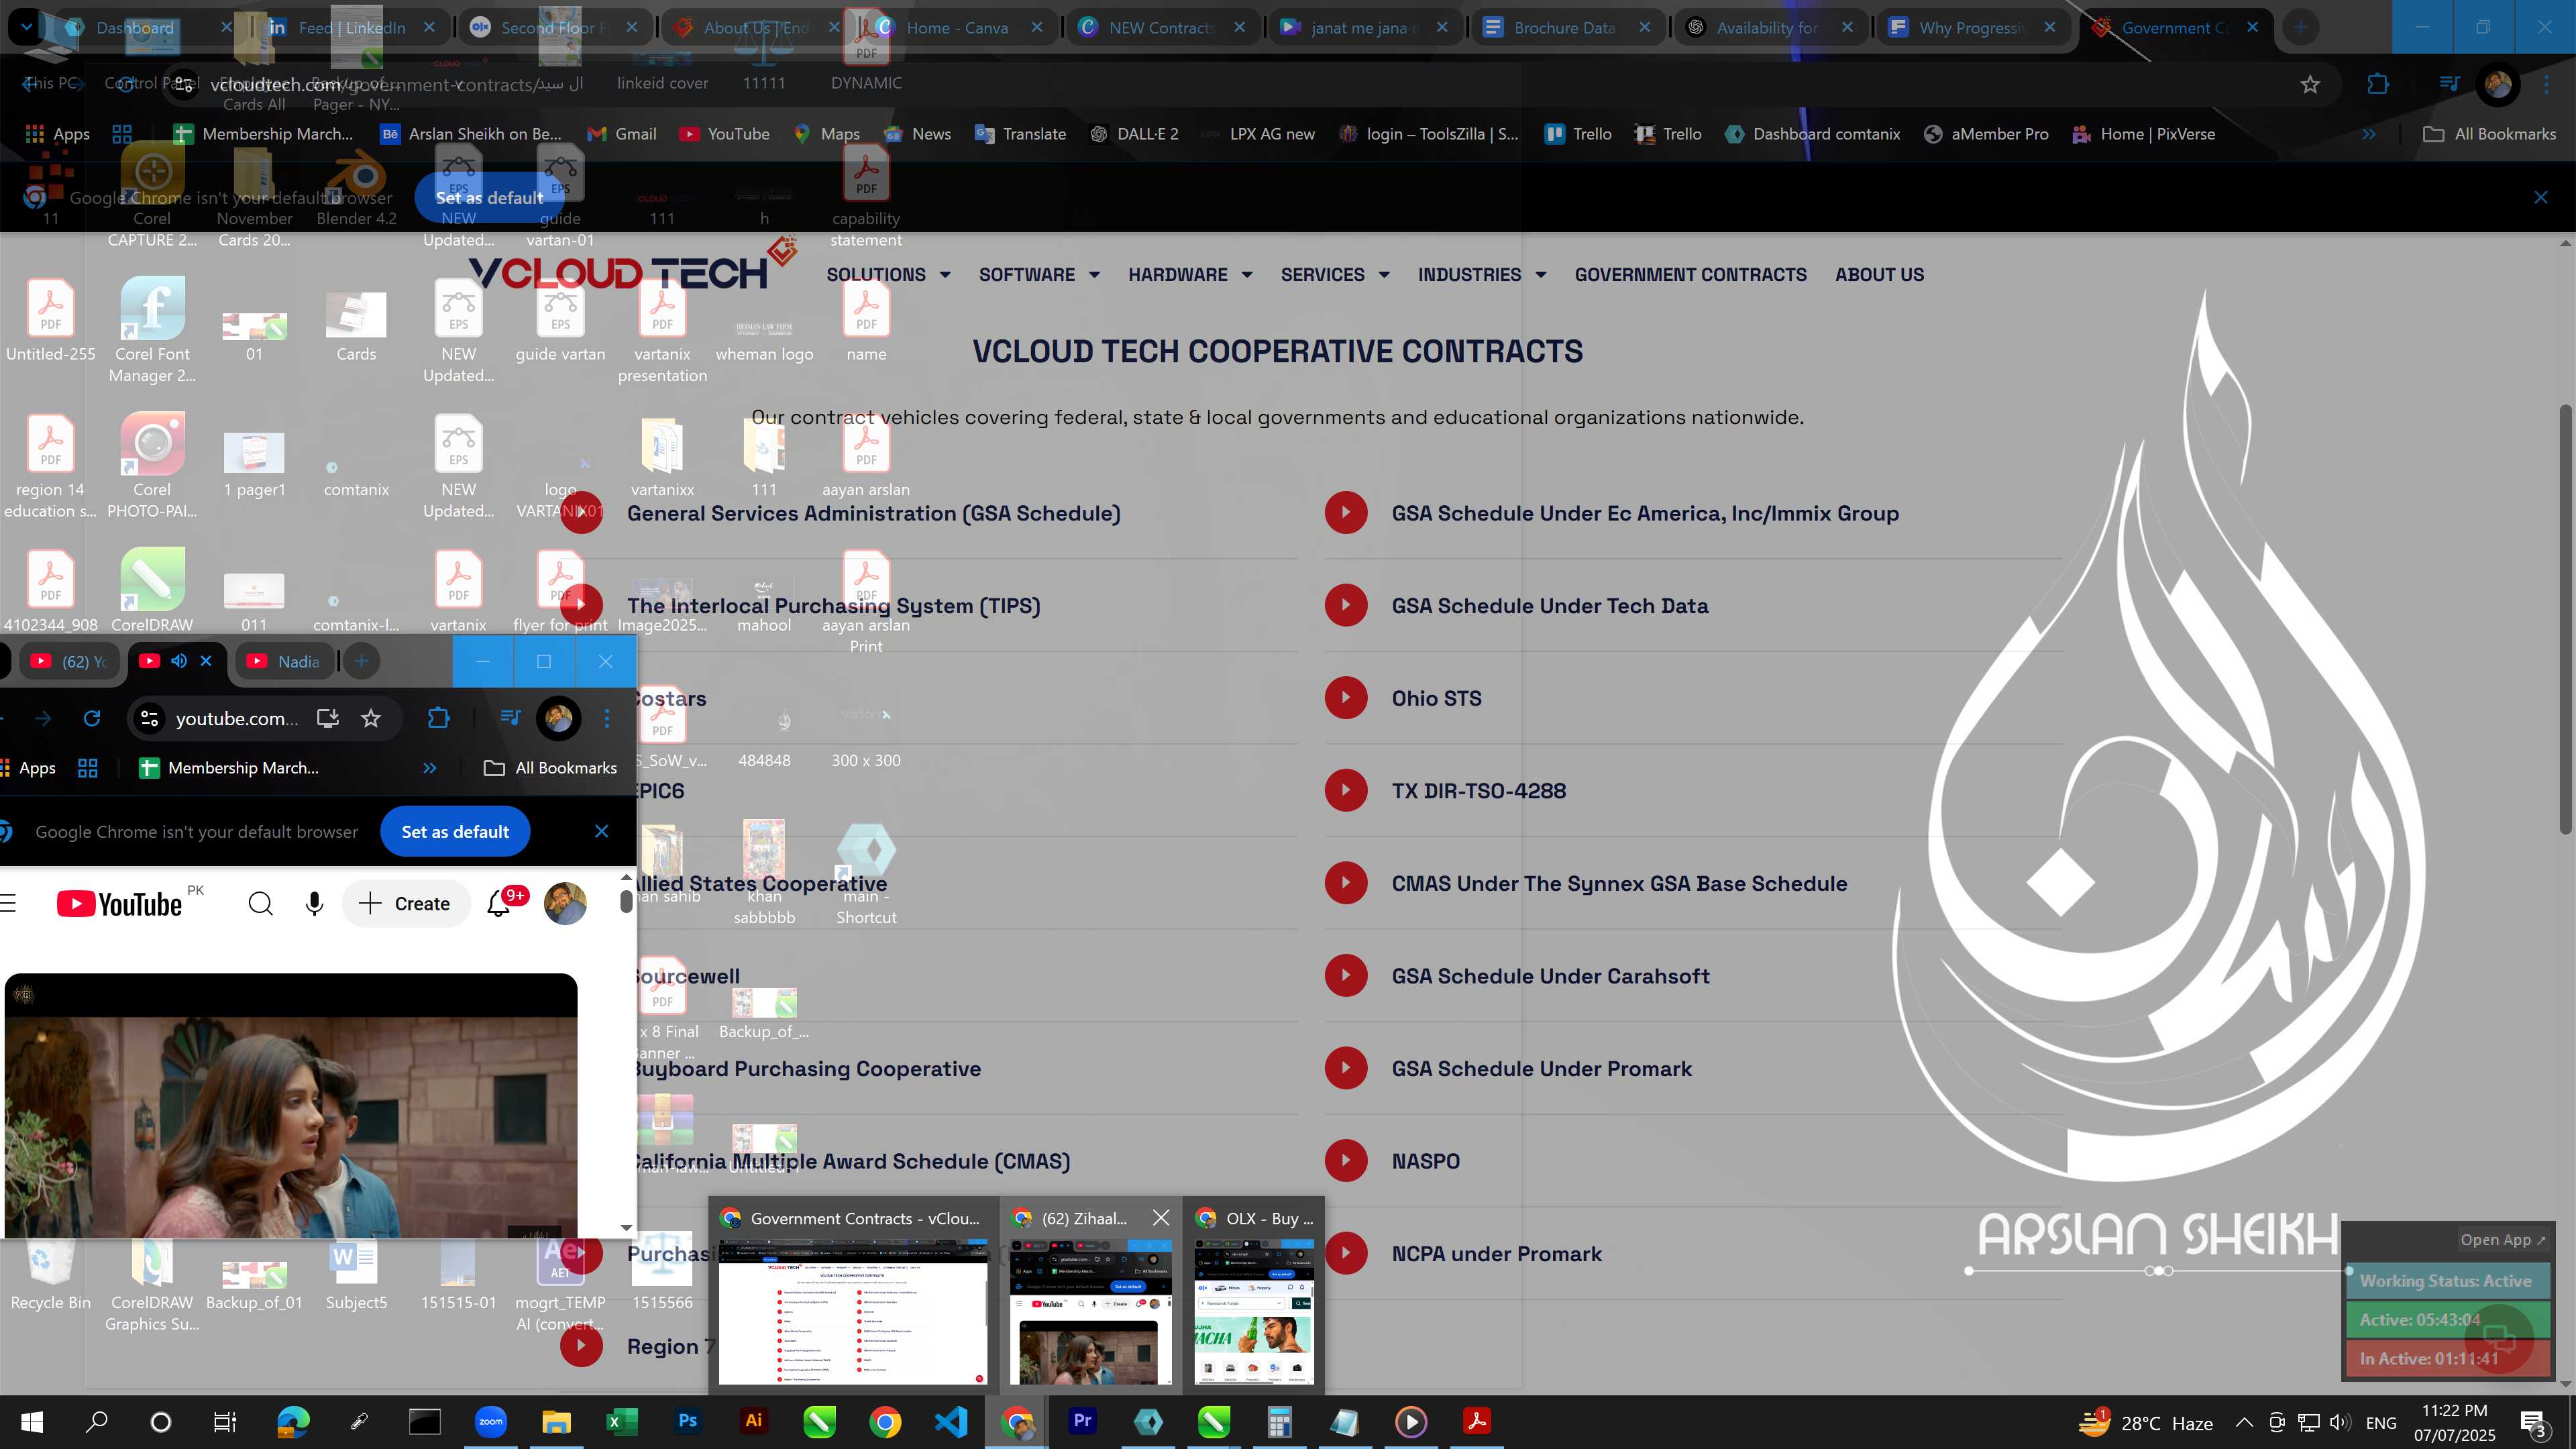Viewport: 2576px width, 1449px height.
Task: Open Extensions icon in the YouTube window toolbar
Action: pos(438,718)
